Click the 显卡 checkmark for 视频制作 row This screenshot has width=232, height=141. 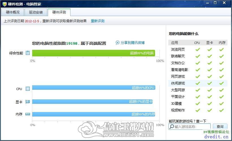tap(210, 110)
